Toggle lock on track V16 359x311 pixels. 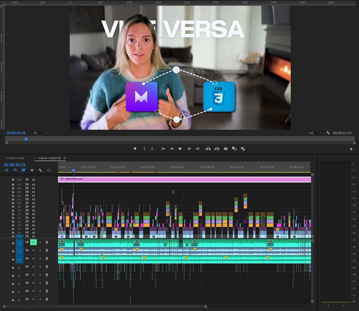(13, 180)
